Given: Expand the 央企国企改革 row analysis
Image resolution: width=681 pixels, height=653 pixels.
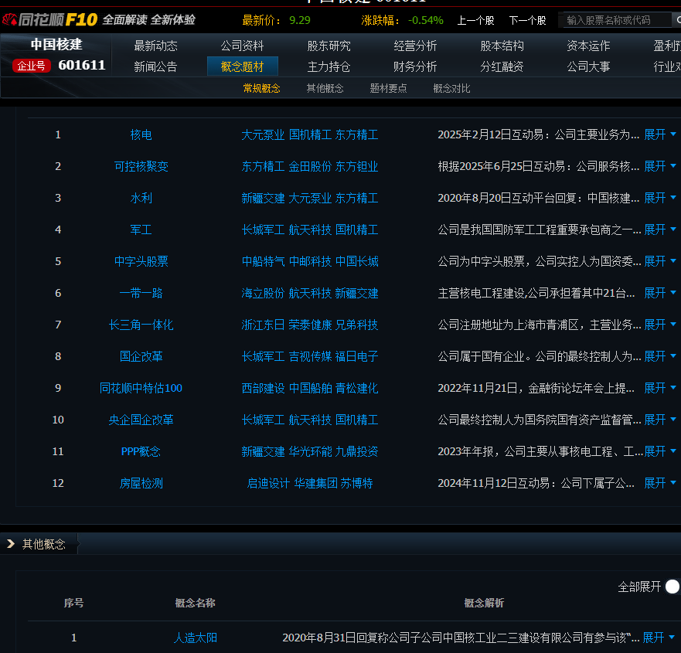Looking at the screenshot, I should (x=659, y=420).
